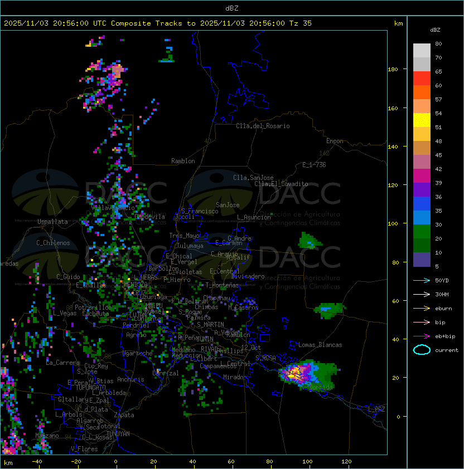Click the green echo patch east of G_Andre
Viewport: 464px width, 469px height.
310,241
